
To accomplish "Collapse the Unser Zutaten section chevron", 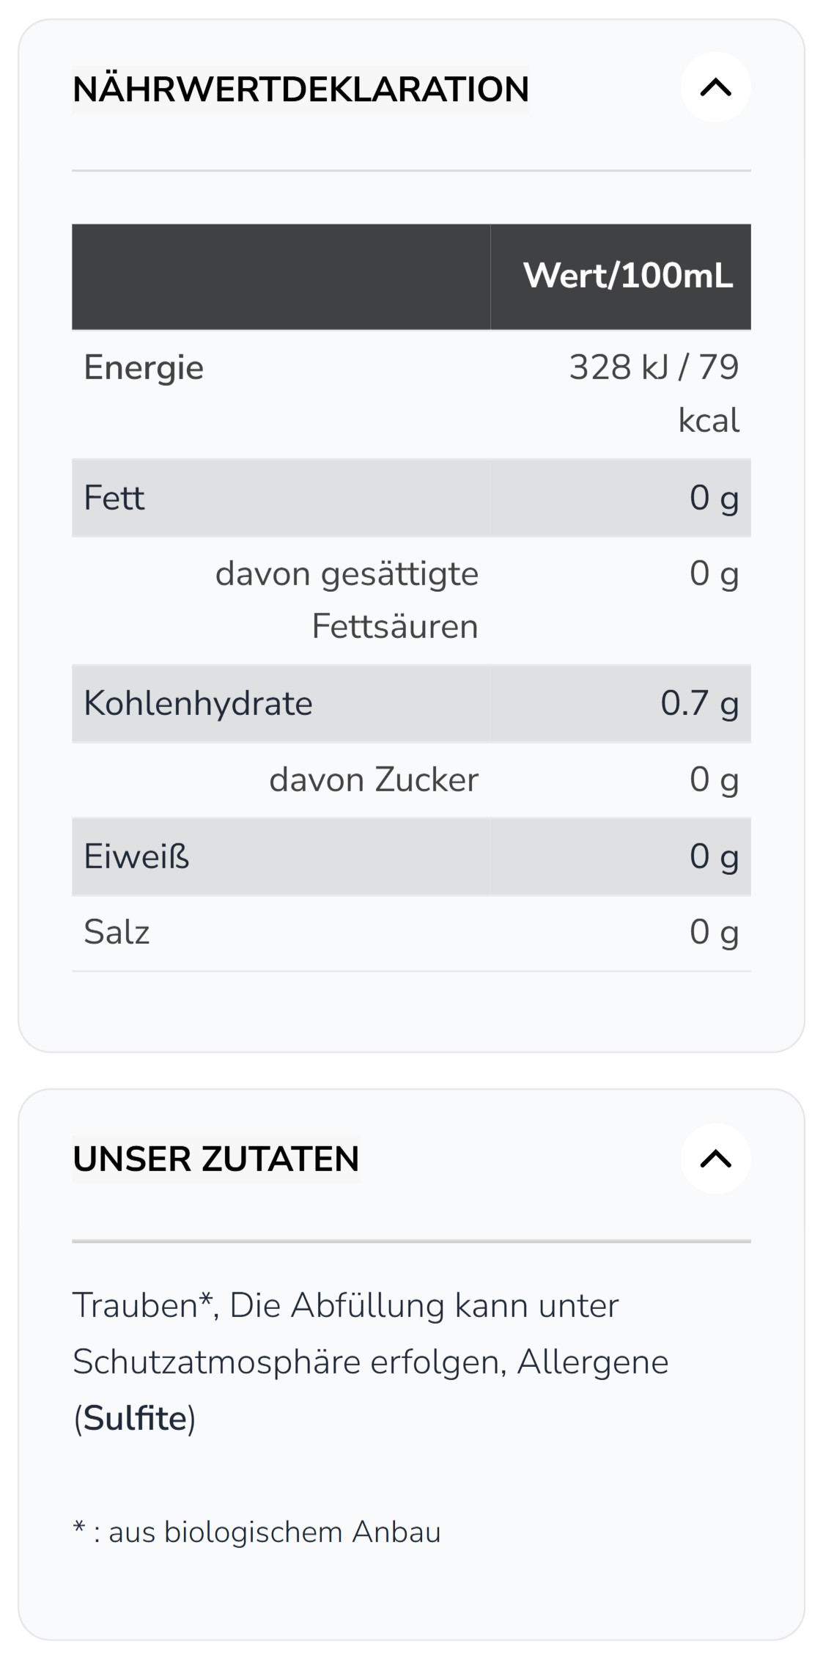I will pyautogui.click(x=715, y=1159).
